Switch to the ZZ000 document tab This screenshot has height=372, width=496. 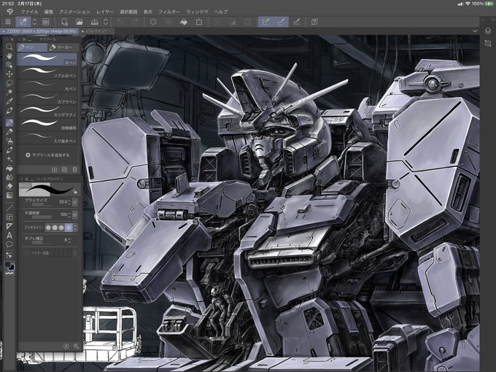pyautogui.click(x=39, y=31)
